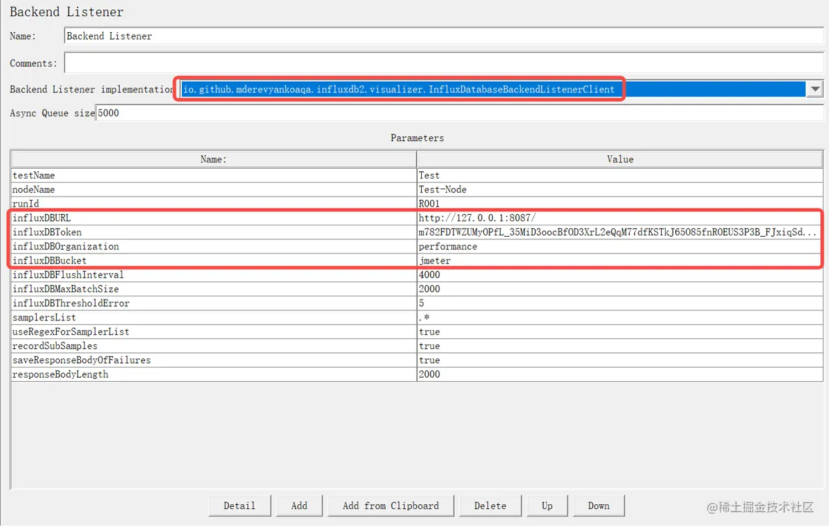
Task: Select the influxDBOrganization name cell
Action: click(214, 246)
